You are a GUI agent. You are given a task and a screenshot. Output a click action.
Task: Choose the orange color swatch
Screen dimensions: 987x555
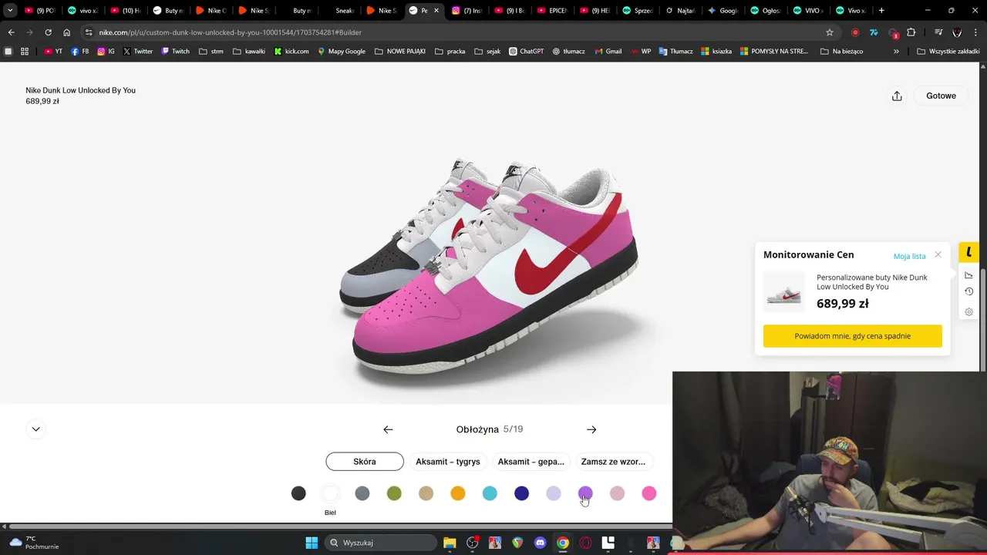(458, 493)
